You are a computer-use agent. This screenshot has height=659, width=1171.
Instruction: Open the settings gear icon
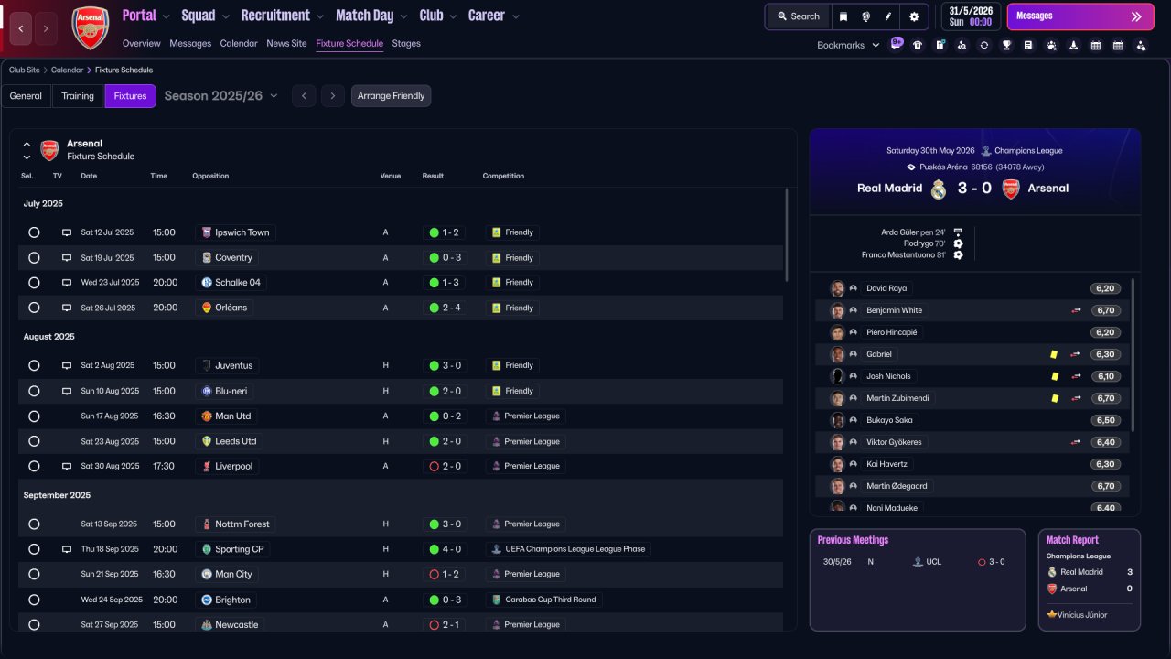(914, 16)
